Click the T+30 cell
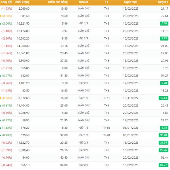Viewport: 170px width, 170px height. (x=107, y=128)
